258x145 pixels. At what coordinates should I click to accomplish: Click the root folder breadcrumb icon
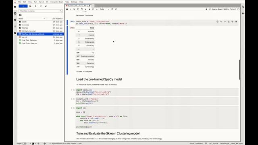20,15
